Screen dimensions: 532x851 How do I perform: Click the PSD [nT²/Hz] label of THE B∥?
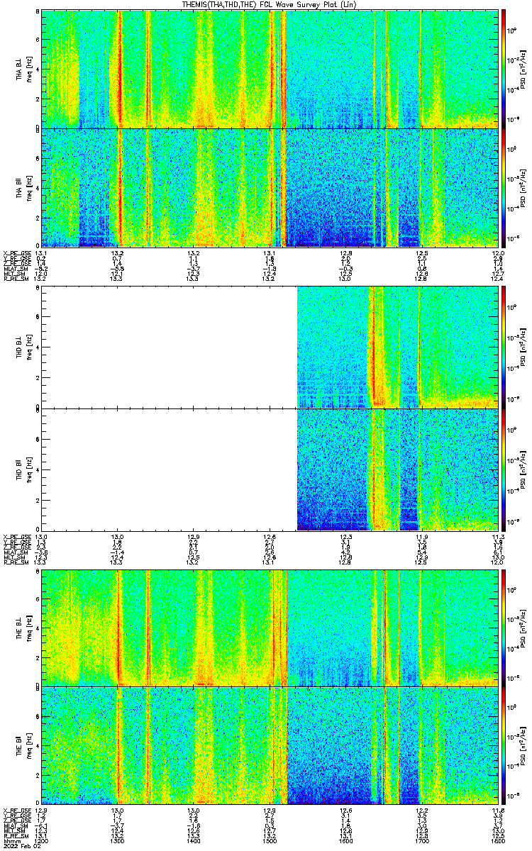[523, 745]
